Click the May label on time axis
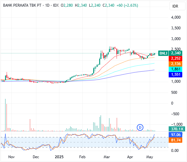The image size is (187, 162). coord(150,157)
